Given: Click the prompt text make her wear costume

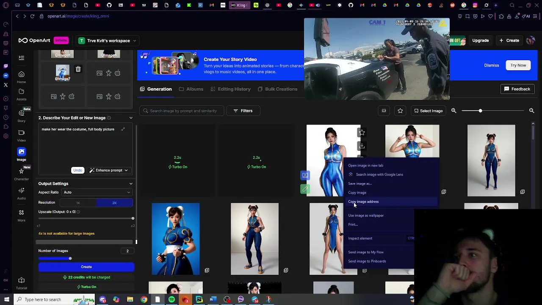Looking at the screenshot, I should (78, 129).
